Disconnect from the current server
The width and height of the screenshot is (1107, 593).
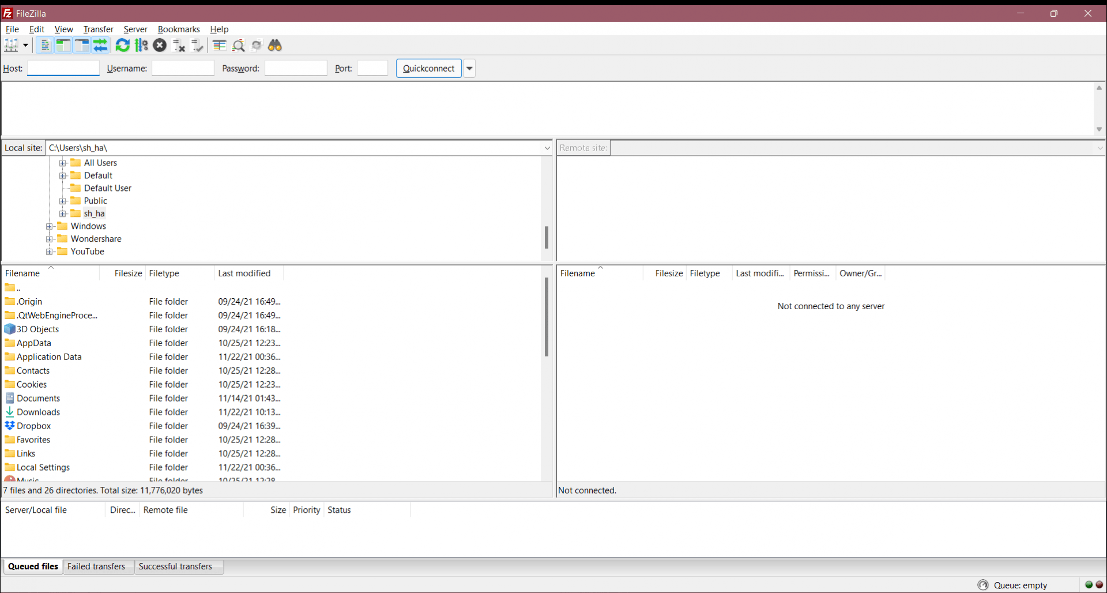pyautogui.click(x=179, y=45)
